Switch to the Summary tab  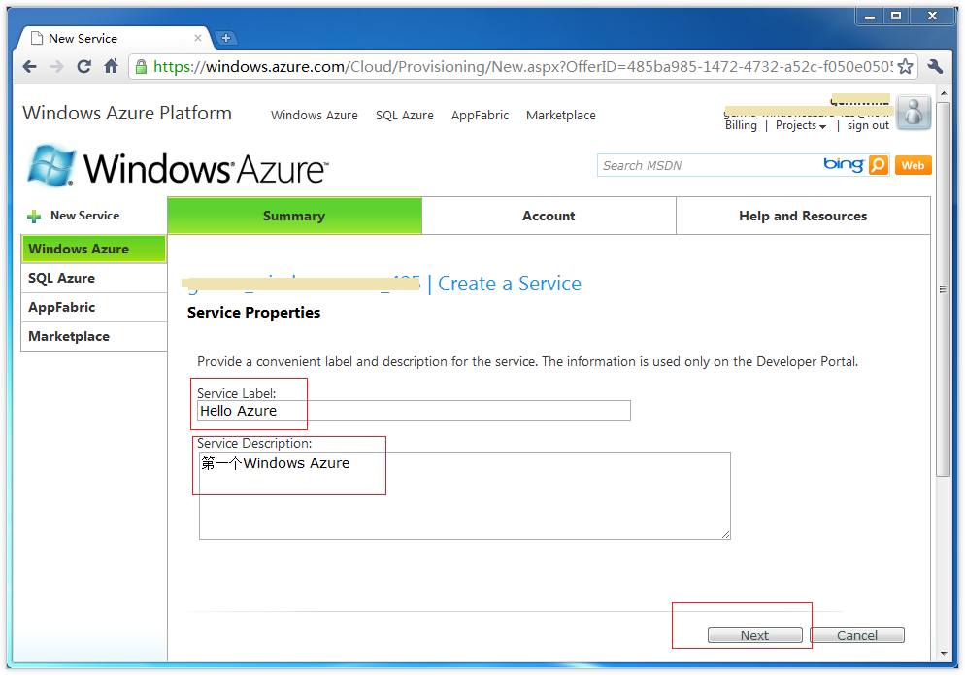(x=294, y=216)
